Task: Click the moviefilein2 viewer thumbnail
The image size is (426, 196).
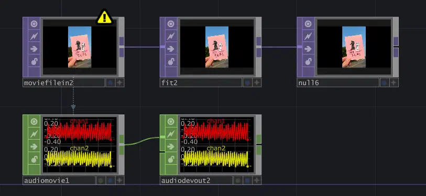Action: (x=80, y=47)
